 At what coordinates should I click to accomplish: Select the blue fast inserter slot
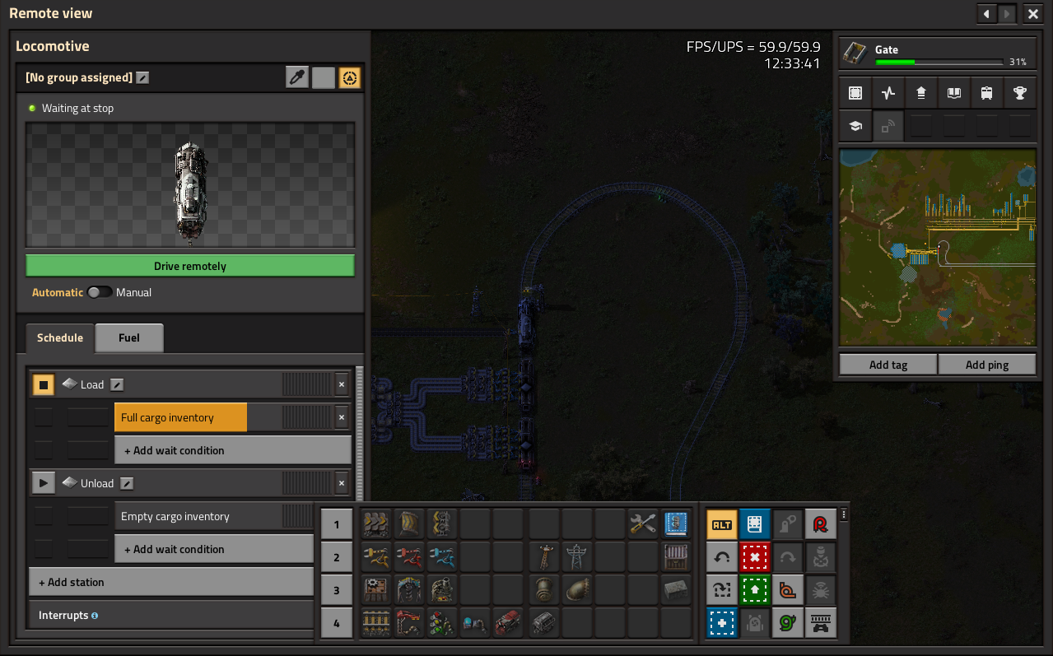point(442,556)
